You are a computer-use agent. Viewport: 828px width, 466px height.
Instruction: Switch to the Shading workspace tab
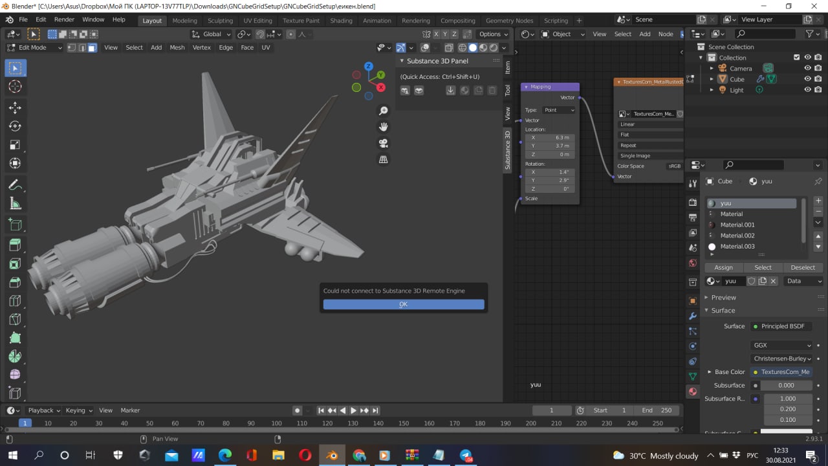point(341,20)
